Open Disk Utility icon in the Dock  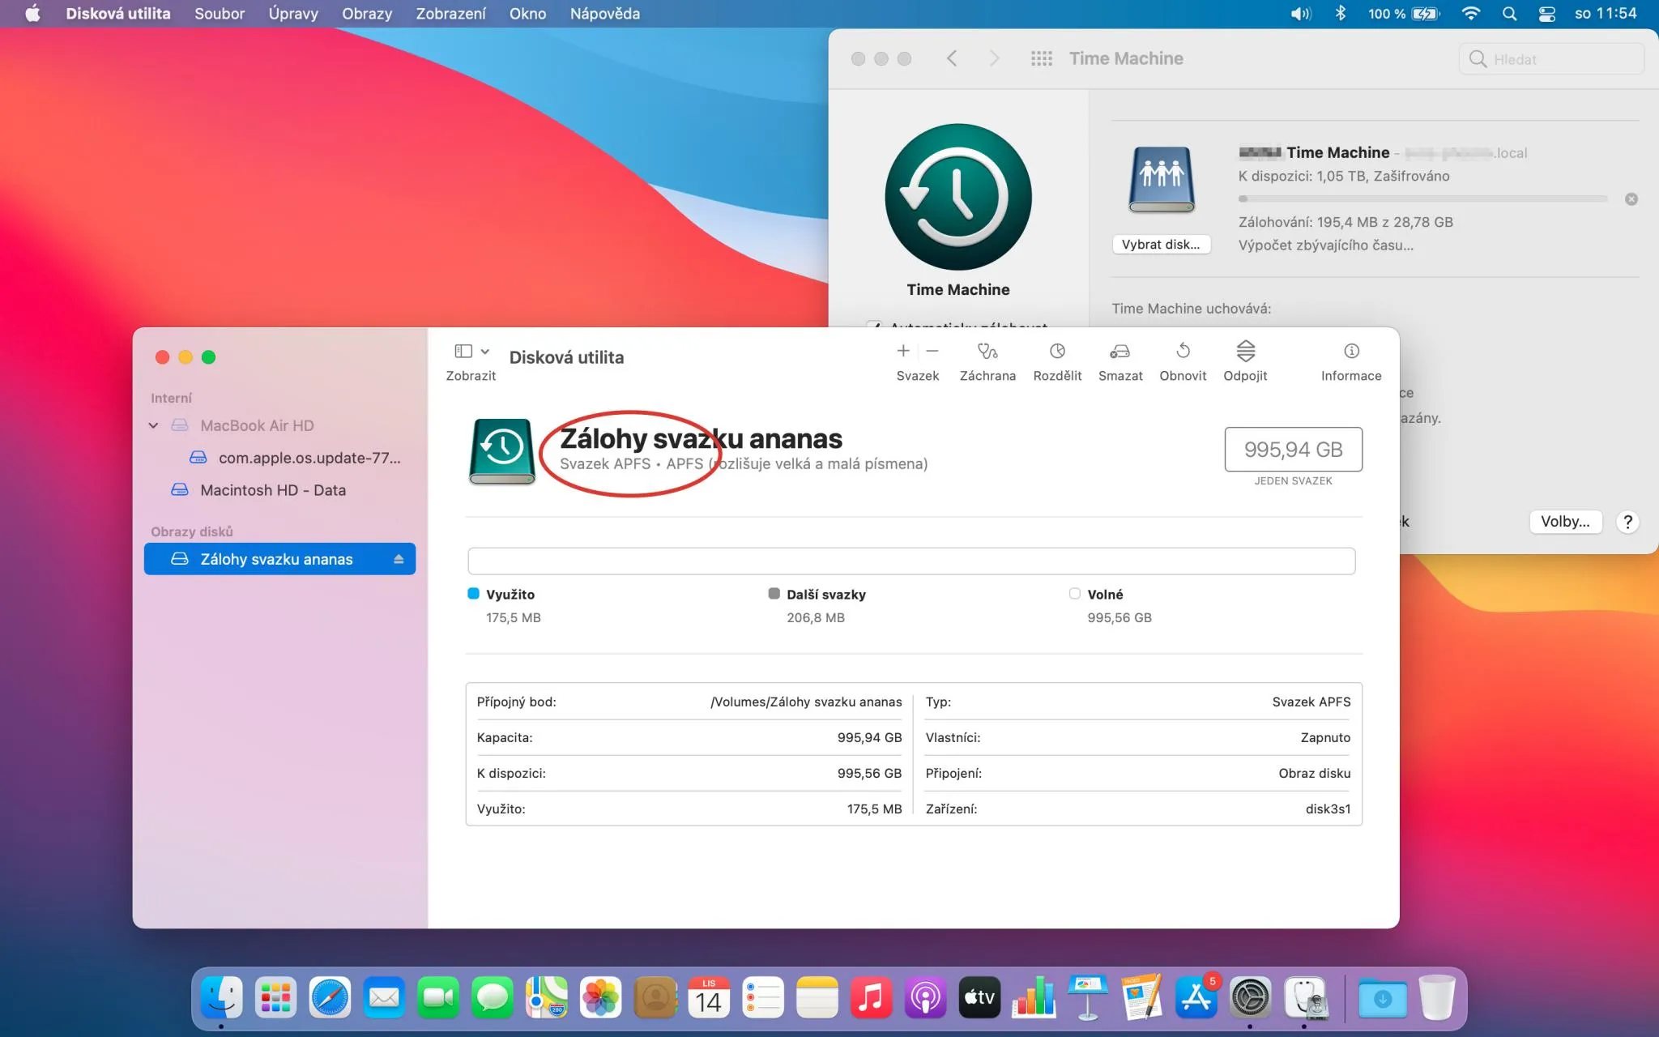coord(1305,997)
